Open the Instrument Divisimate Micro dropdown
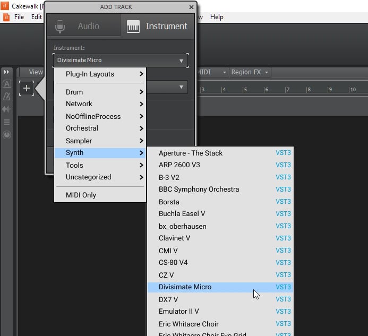 (x=121, y=61)
